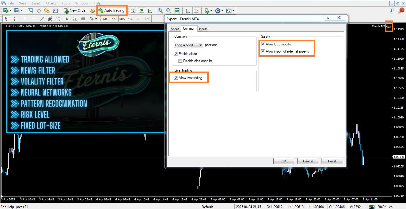406x209 pixels.
Task: Select the Crosshair cursor tool
Action: 14,19
